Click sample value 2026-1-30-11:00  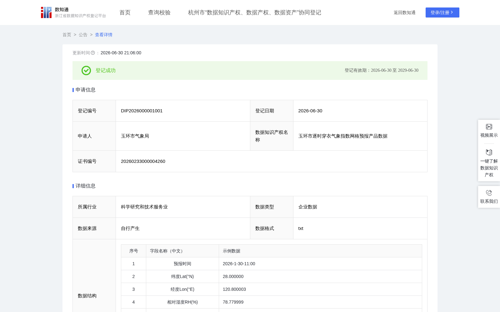click(239, 264)
